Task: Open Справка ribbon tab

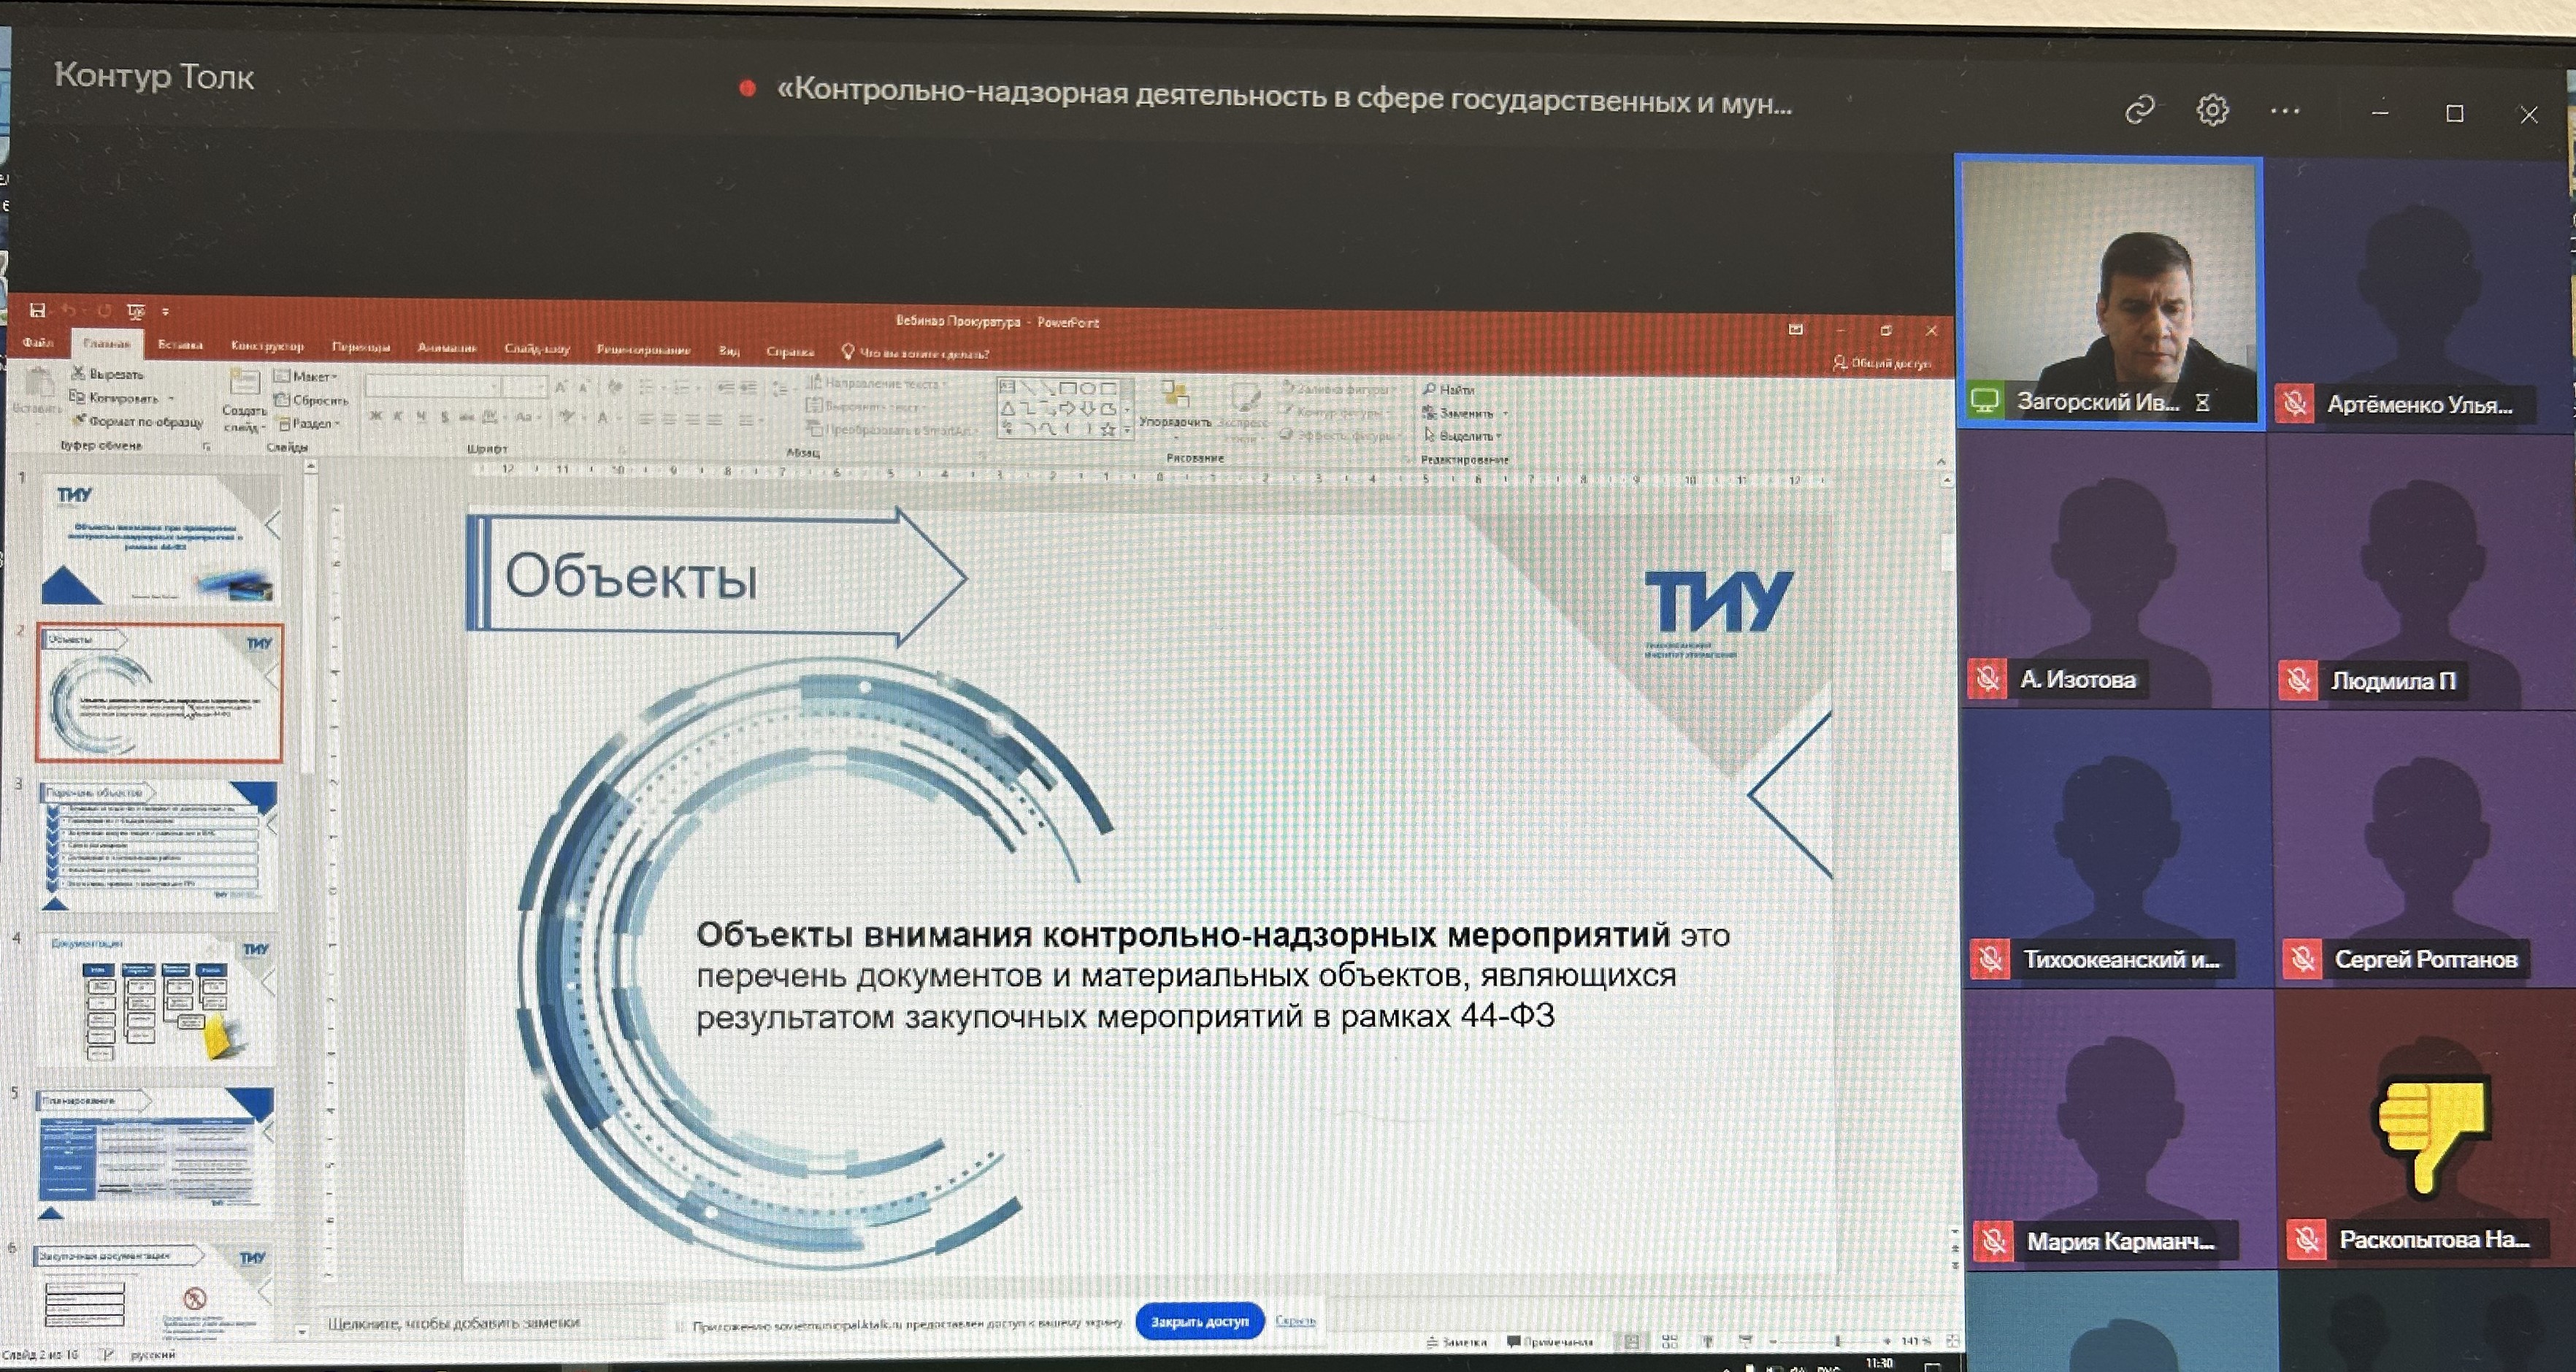Action: point(789,351)
